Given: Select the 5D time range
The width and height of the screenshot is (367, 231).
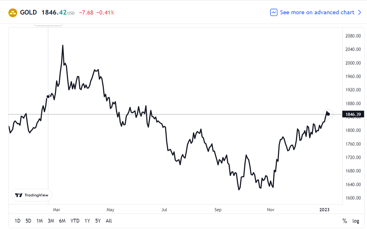Looking at the screenshot, I should click(28, 221).
